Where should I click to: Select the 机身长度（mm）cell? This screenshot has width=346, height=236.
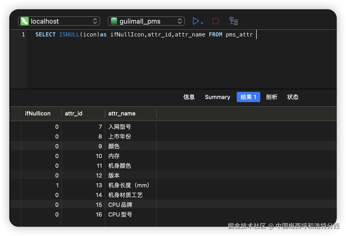131,185
